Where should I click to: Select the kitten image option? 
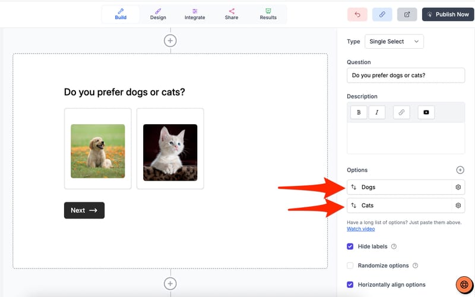click(x=170, y=149)
